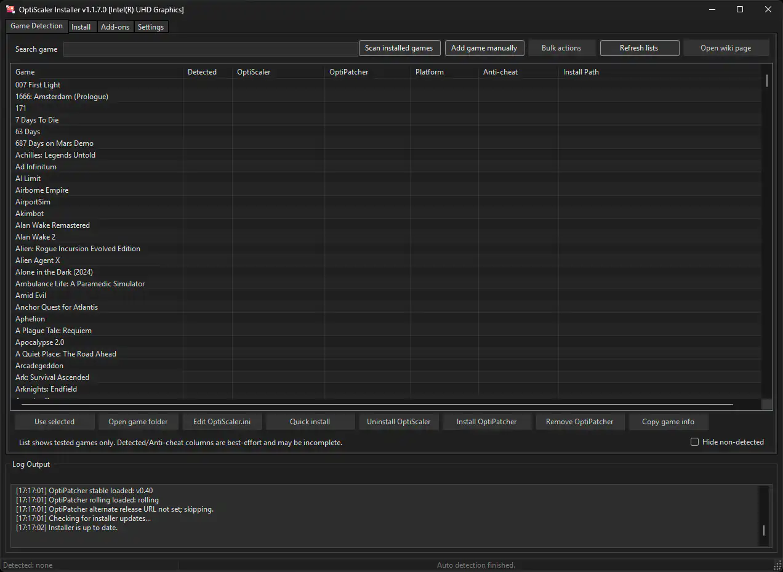Select the 007 First Light row
This screenshot has width=783, height=572.
386,85
